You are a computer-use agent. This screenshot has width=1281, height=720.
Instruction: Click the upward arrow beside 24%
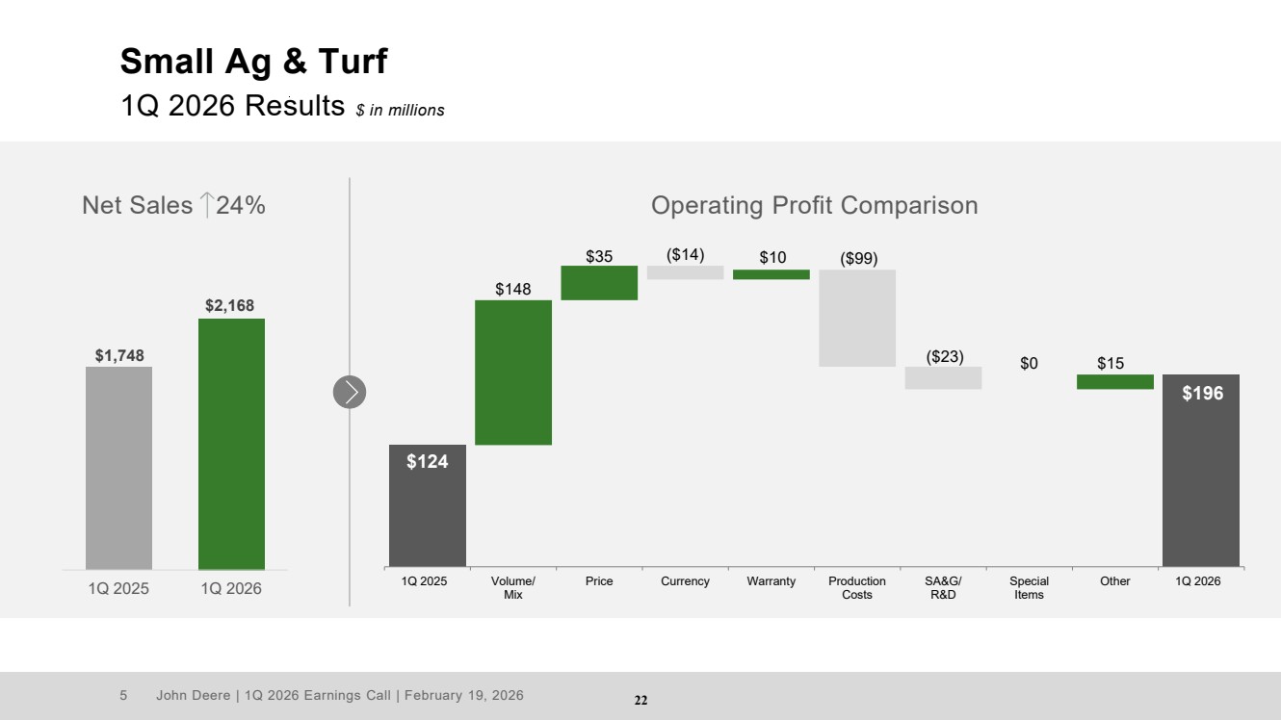pyautogui.click(x=207, y=205)
